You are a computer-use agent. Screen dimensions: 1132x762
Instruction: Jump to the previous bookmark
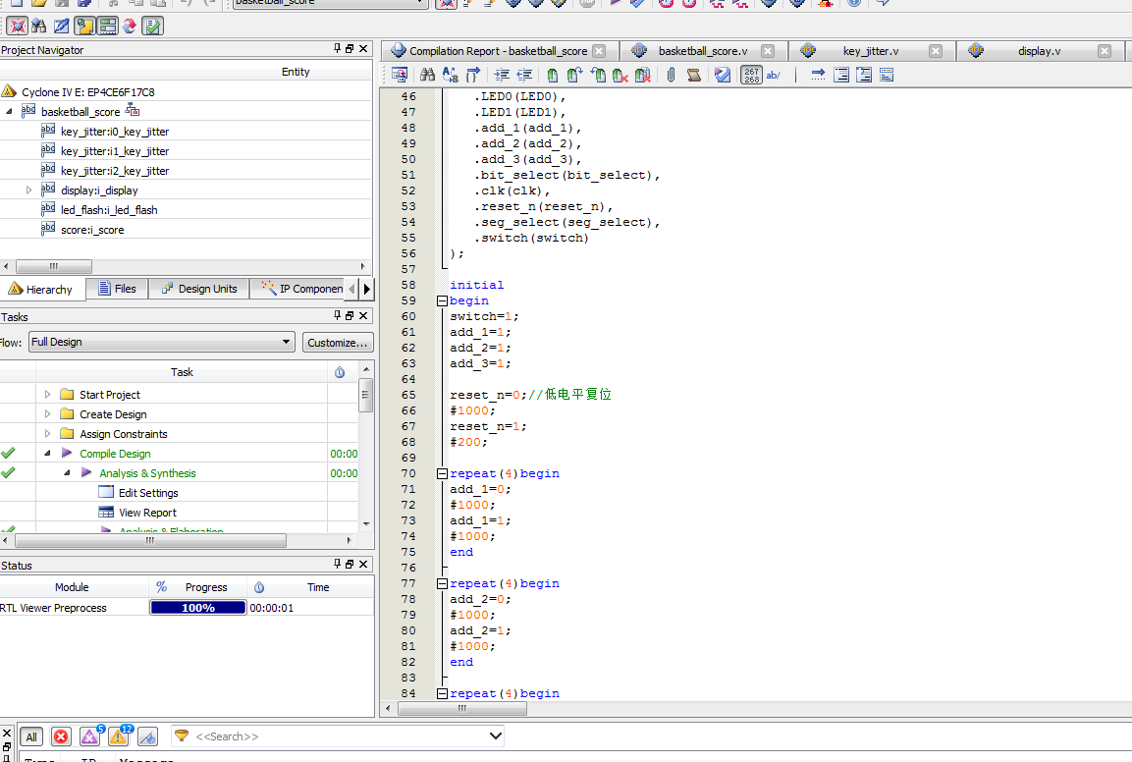[x=598, y=75]
